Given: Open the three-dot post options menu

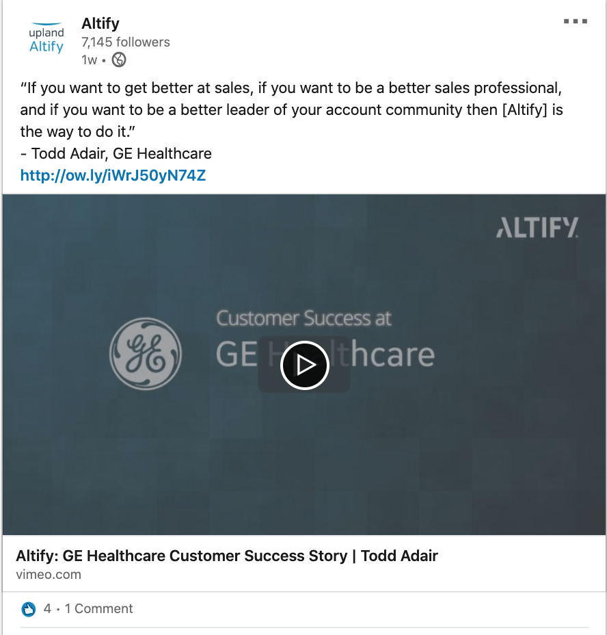Looking at the screenshot, I should [x=576, y=22].
